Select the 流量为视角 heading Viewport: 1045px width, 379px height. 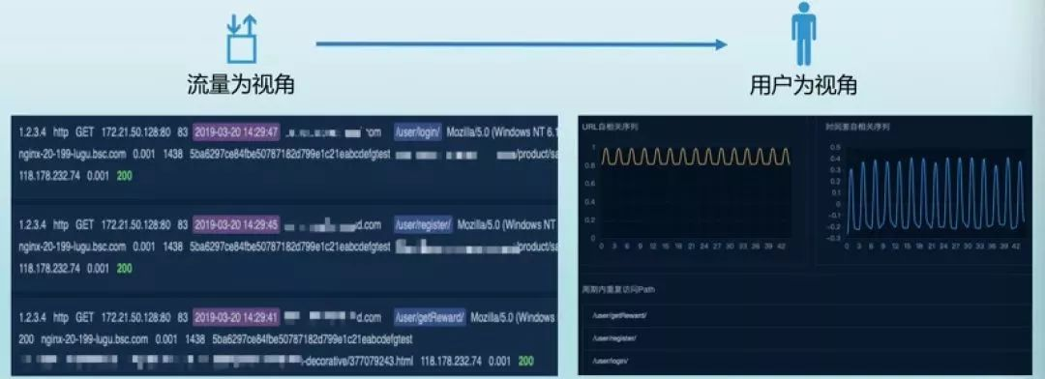click(241, 85)
